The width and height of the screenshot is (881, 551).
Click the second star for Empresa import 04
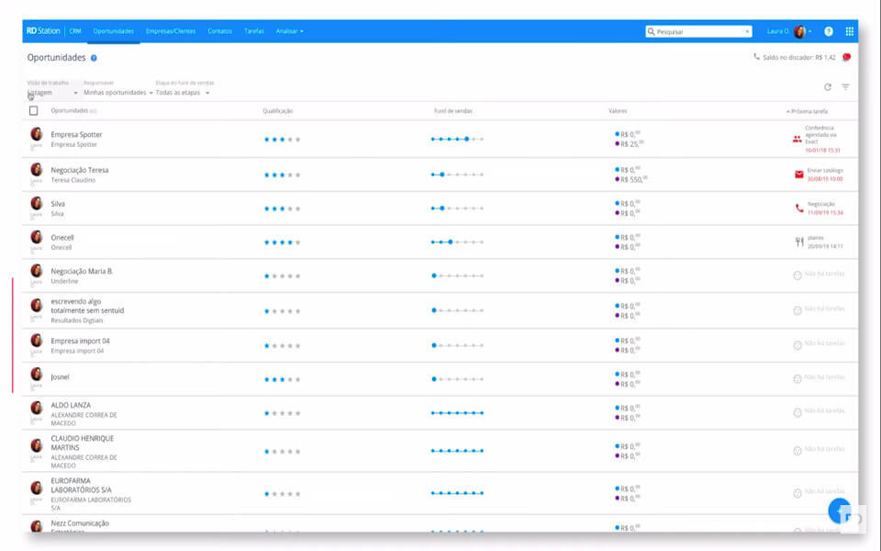(274, 346)
